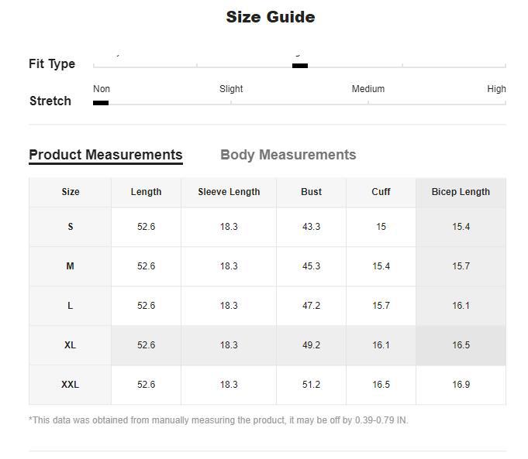The width and height of the screenshot is (528, 459).
Task: Select the Product Measurements tab
Action: [x=105, y=155]
